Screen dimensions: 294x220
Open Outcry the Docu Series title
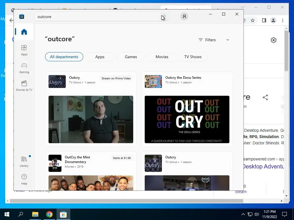(183, 77)
